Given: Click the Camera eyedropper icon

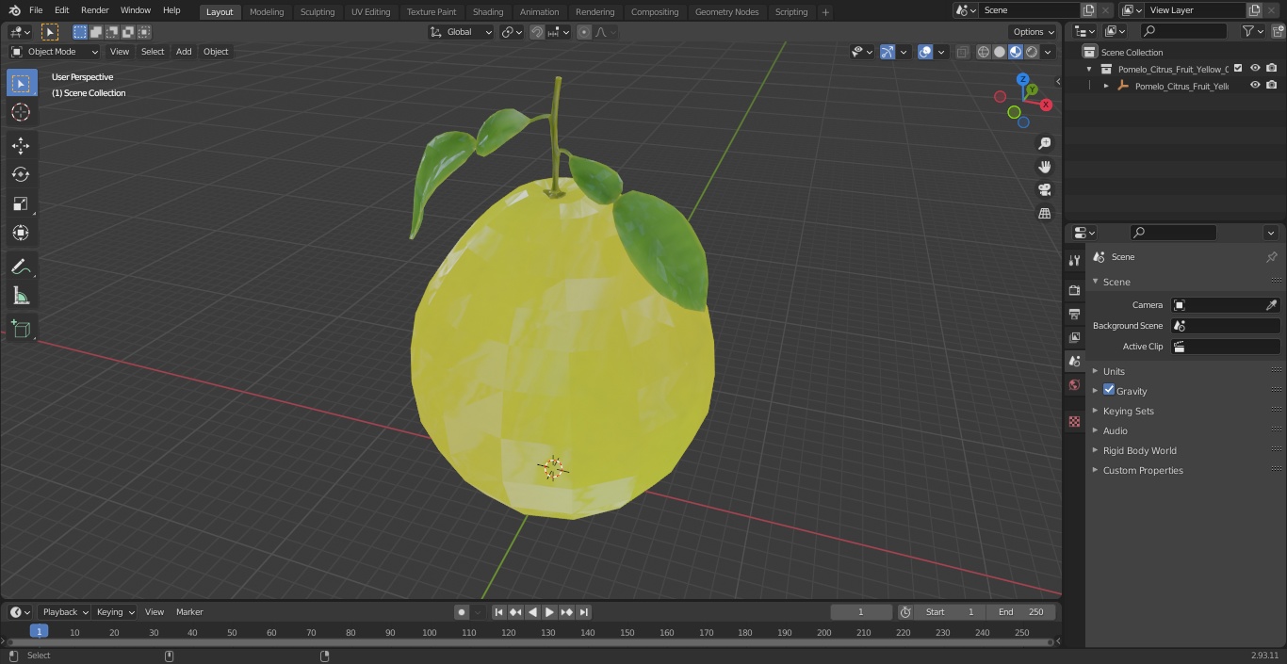Looking at the screenshot, I should pos(1271,305).
